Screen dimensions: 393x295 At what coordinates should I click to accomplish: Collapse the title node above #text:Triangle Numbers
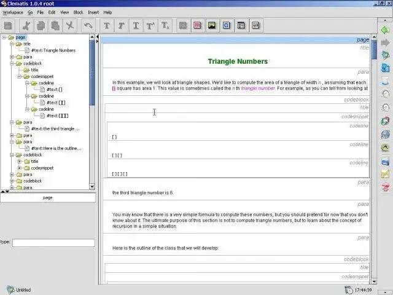12,44
